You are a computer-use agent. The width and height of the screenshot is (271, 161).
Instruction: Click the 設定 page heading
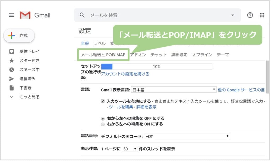click(x=85, y=31)
